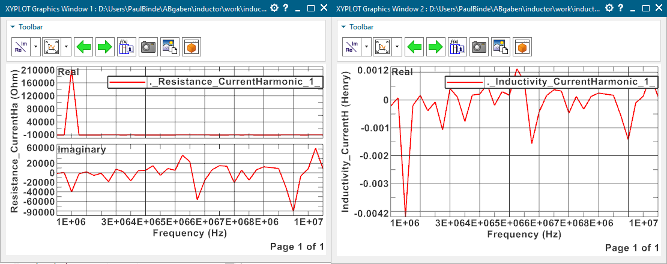
Task: Click orange cube window icon in Window 2
Action: coord(521,46)
